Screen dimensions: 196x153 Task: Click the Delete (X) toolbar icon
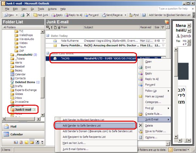(x=28, y=15)
